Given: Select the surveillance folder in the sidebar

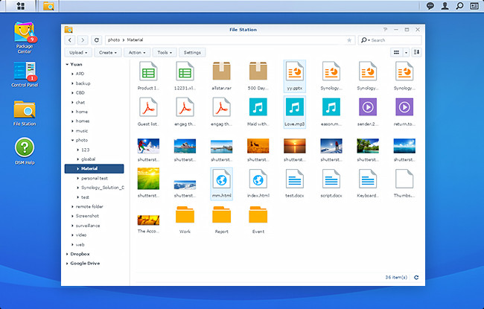Looking at the screenshot, I should (88, 225).
